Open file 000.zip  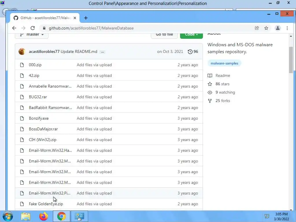point(35,65)
